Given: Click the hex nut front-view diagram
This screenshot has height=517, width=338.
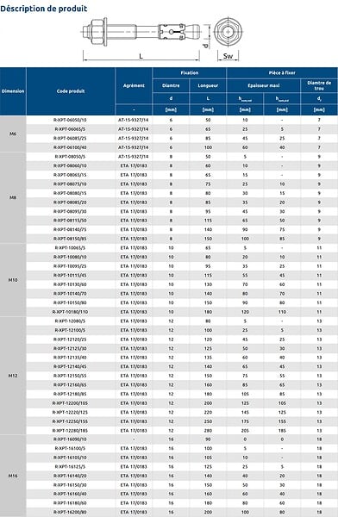Looking at the screenshot, I should click(228, 32).
